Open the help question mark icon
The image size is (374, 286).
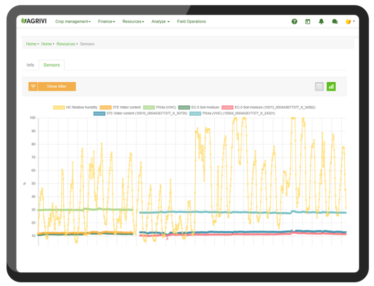294,21
